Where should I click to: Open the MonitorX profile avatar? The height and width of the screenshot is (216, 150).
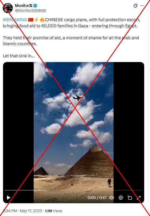point(8,8)
